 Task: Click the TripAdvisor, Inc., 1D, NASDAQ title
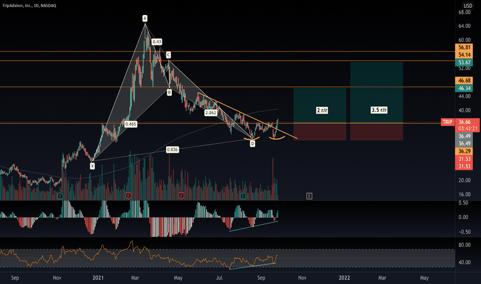point(29,6)
